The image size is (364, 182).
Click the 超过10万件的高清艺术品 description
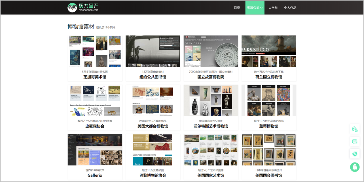[269, 121]
